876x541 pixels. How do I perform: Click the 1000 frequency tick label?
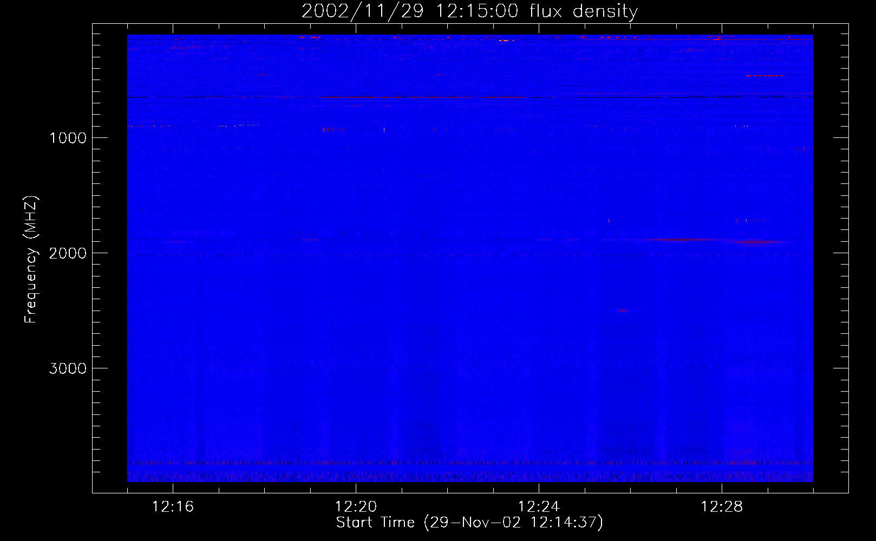point(68,138)
